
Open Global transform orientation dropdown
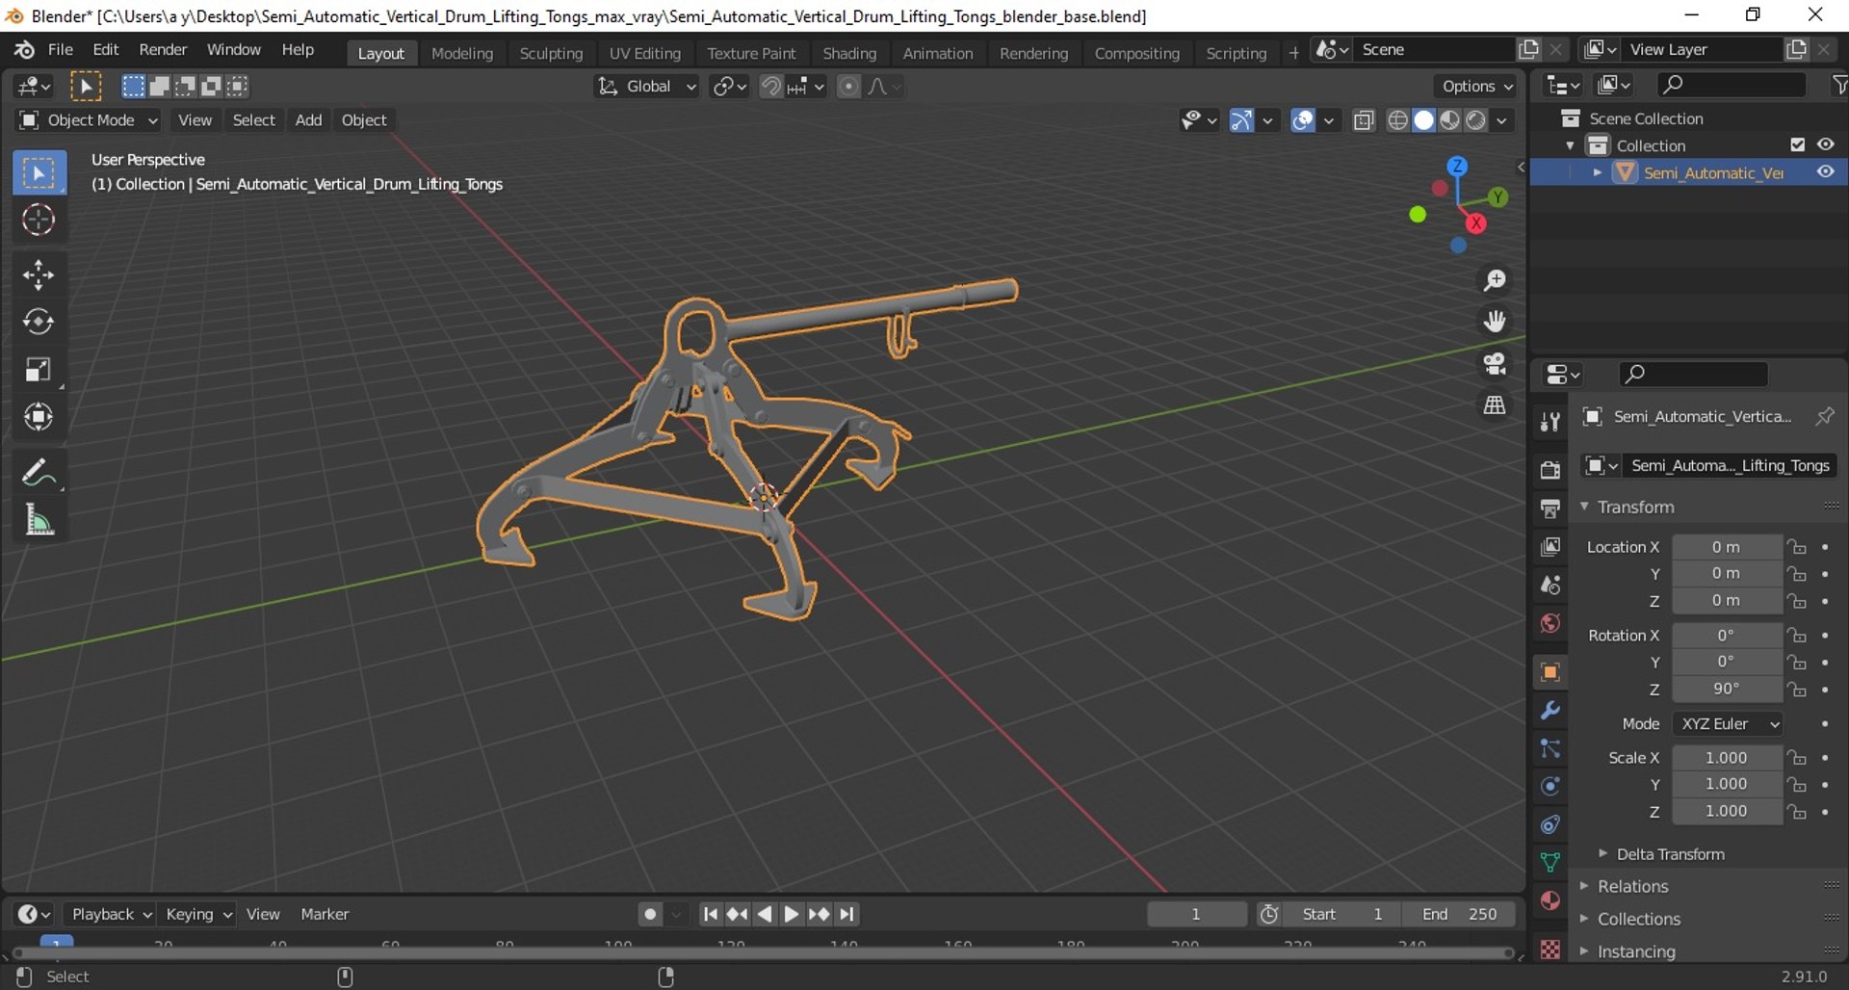tap(646, 87)
